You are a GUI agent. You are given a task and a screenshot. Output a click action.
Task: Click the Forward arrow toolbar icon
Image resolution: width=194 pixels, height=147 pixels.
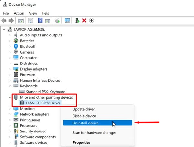[11, 21]
